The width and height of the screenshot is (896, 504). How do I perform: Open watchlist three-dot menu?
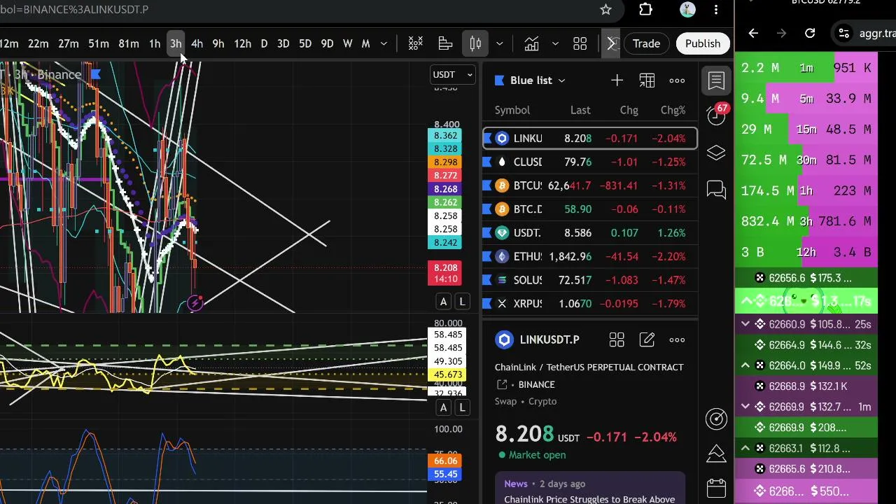pyautogui.click(x=677, y=80)
